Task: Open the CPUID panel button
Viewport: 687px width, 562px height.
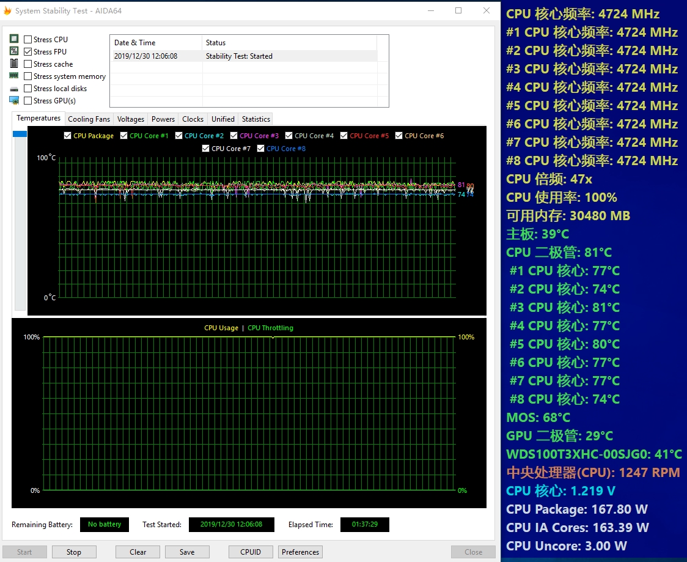Action: click(x=251, y=552)
